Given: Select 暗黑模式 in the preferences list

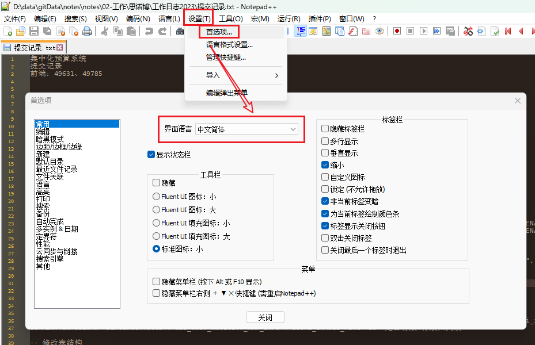Looking at the screenshot, I should tap(50, 139).
